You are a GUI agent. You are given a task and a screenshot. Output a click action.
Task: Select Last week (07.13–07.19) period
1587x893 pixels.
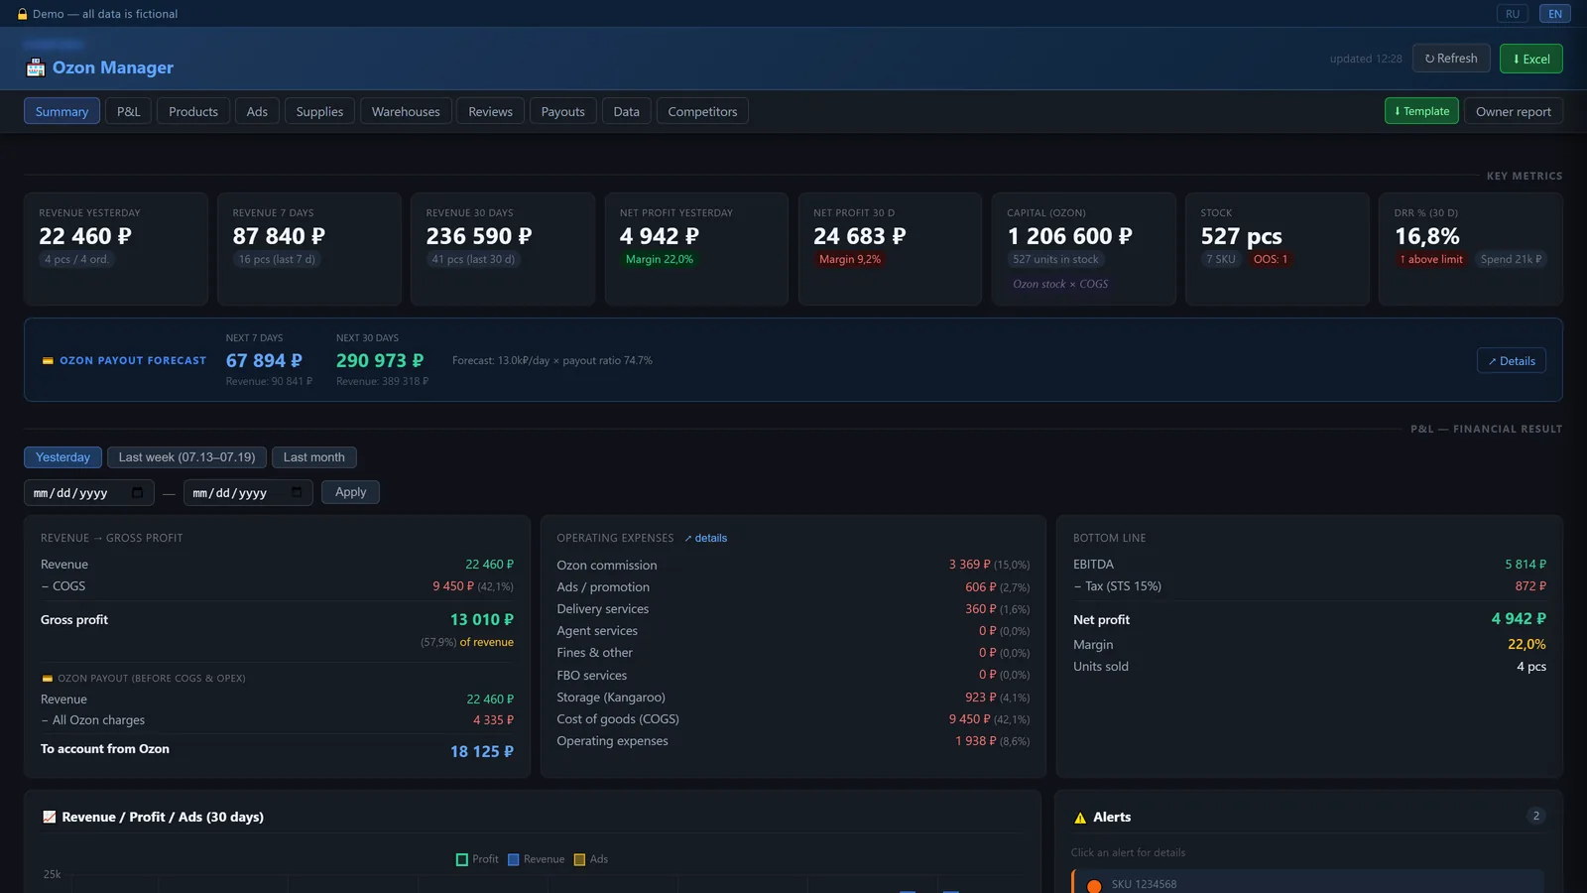(186, 457)
